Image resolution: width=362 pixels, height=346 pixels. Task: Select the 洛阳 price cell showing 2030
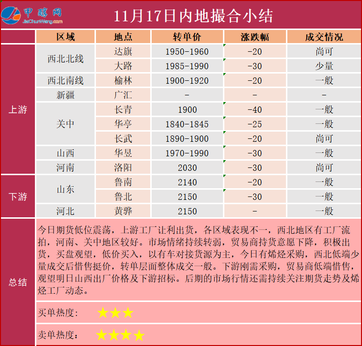click(x=187, y=168)
